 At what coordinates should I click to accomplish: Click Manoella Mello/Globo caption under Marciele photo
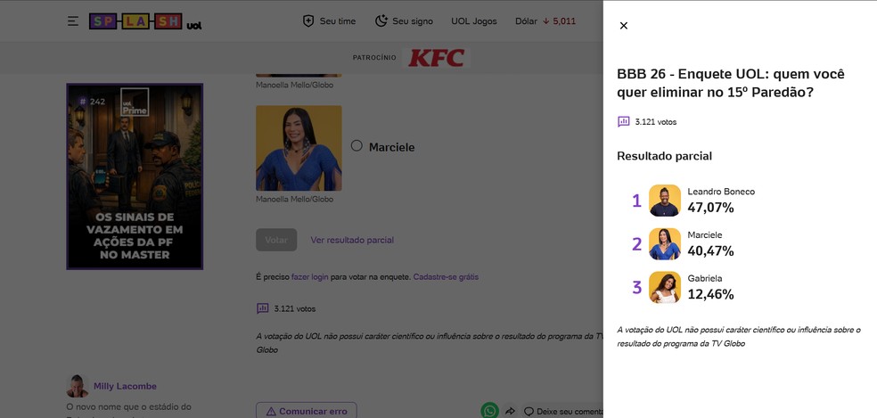(x=294, y=200)
